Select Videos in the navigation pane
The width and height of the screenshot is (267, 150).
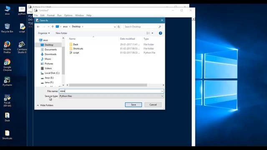pyautogui.click(x=46, y=68)
